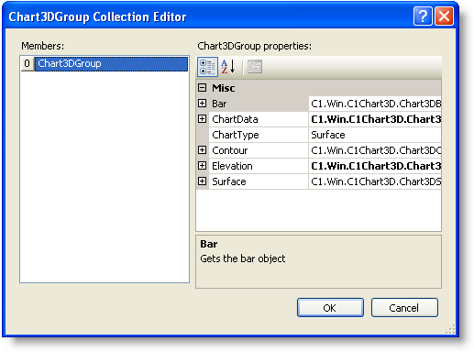The image size is (474, 352).
Task: Collapse the Misc category
Action: (x=202, y=88)
